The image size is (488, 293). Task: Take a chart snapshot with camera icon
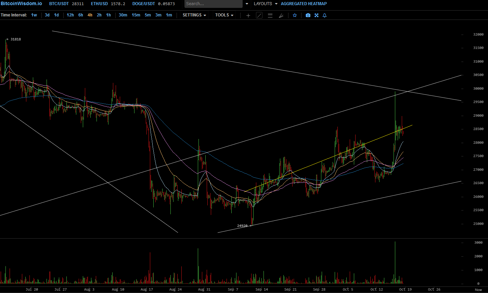pos(308,15)
